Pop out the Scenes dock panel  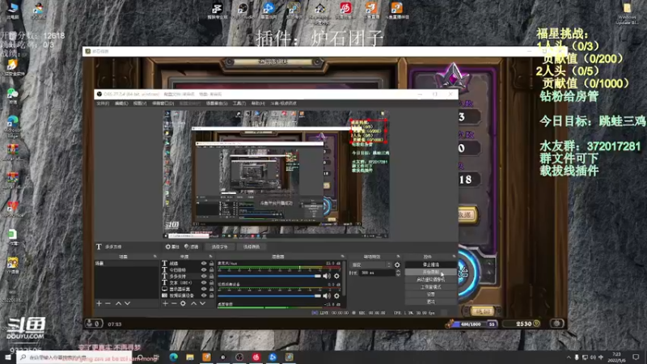click(155, 256)
